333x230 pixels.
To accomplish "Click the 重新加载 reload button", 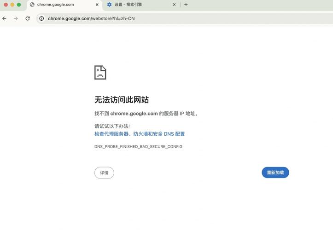I will pos(275,172).
